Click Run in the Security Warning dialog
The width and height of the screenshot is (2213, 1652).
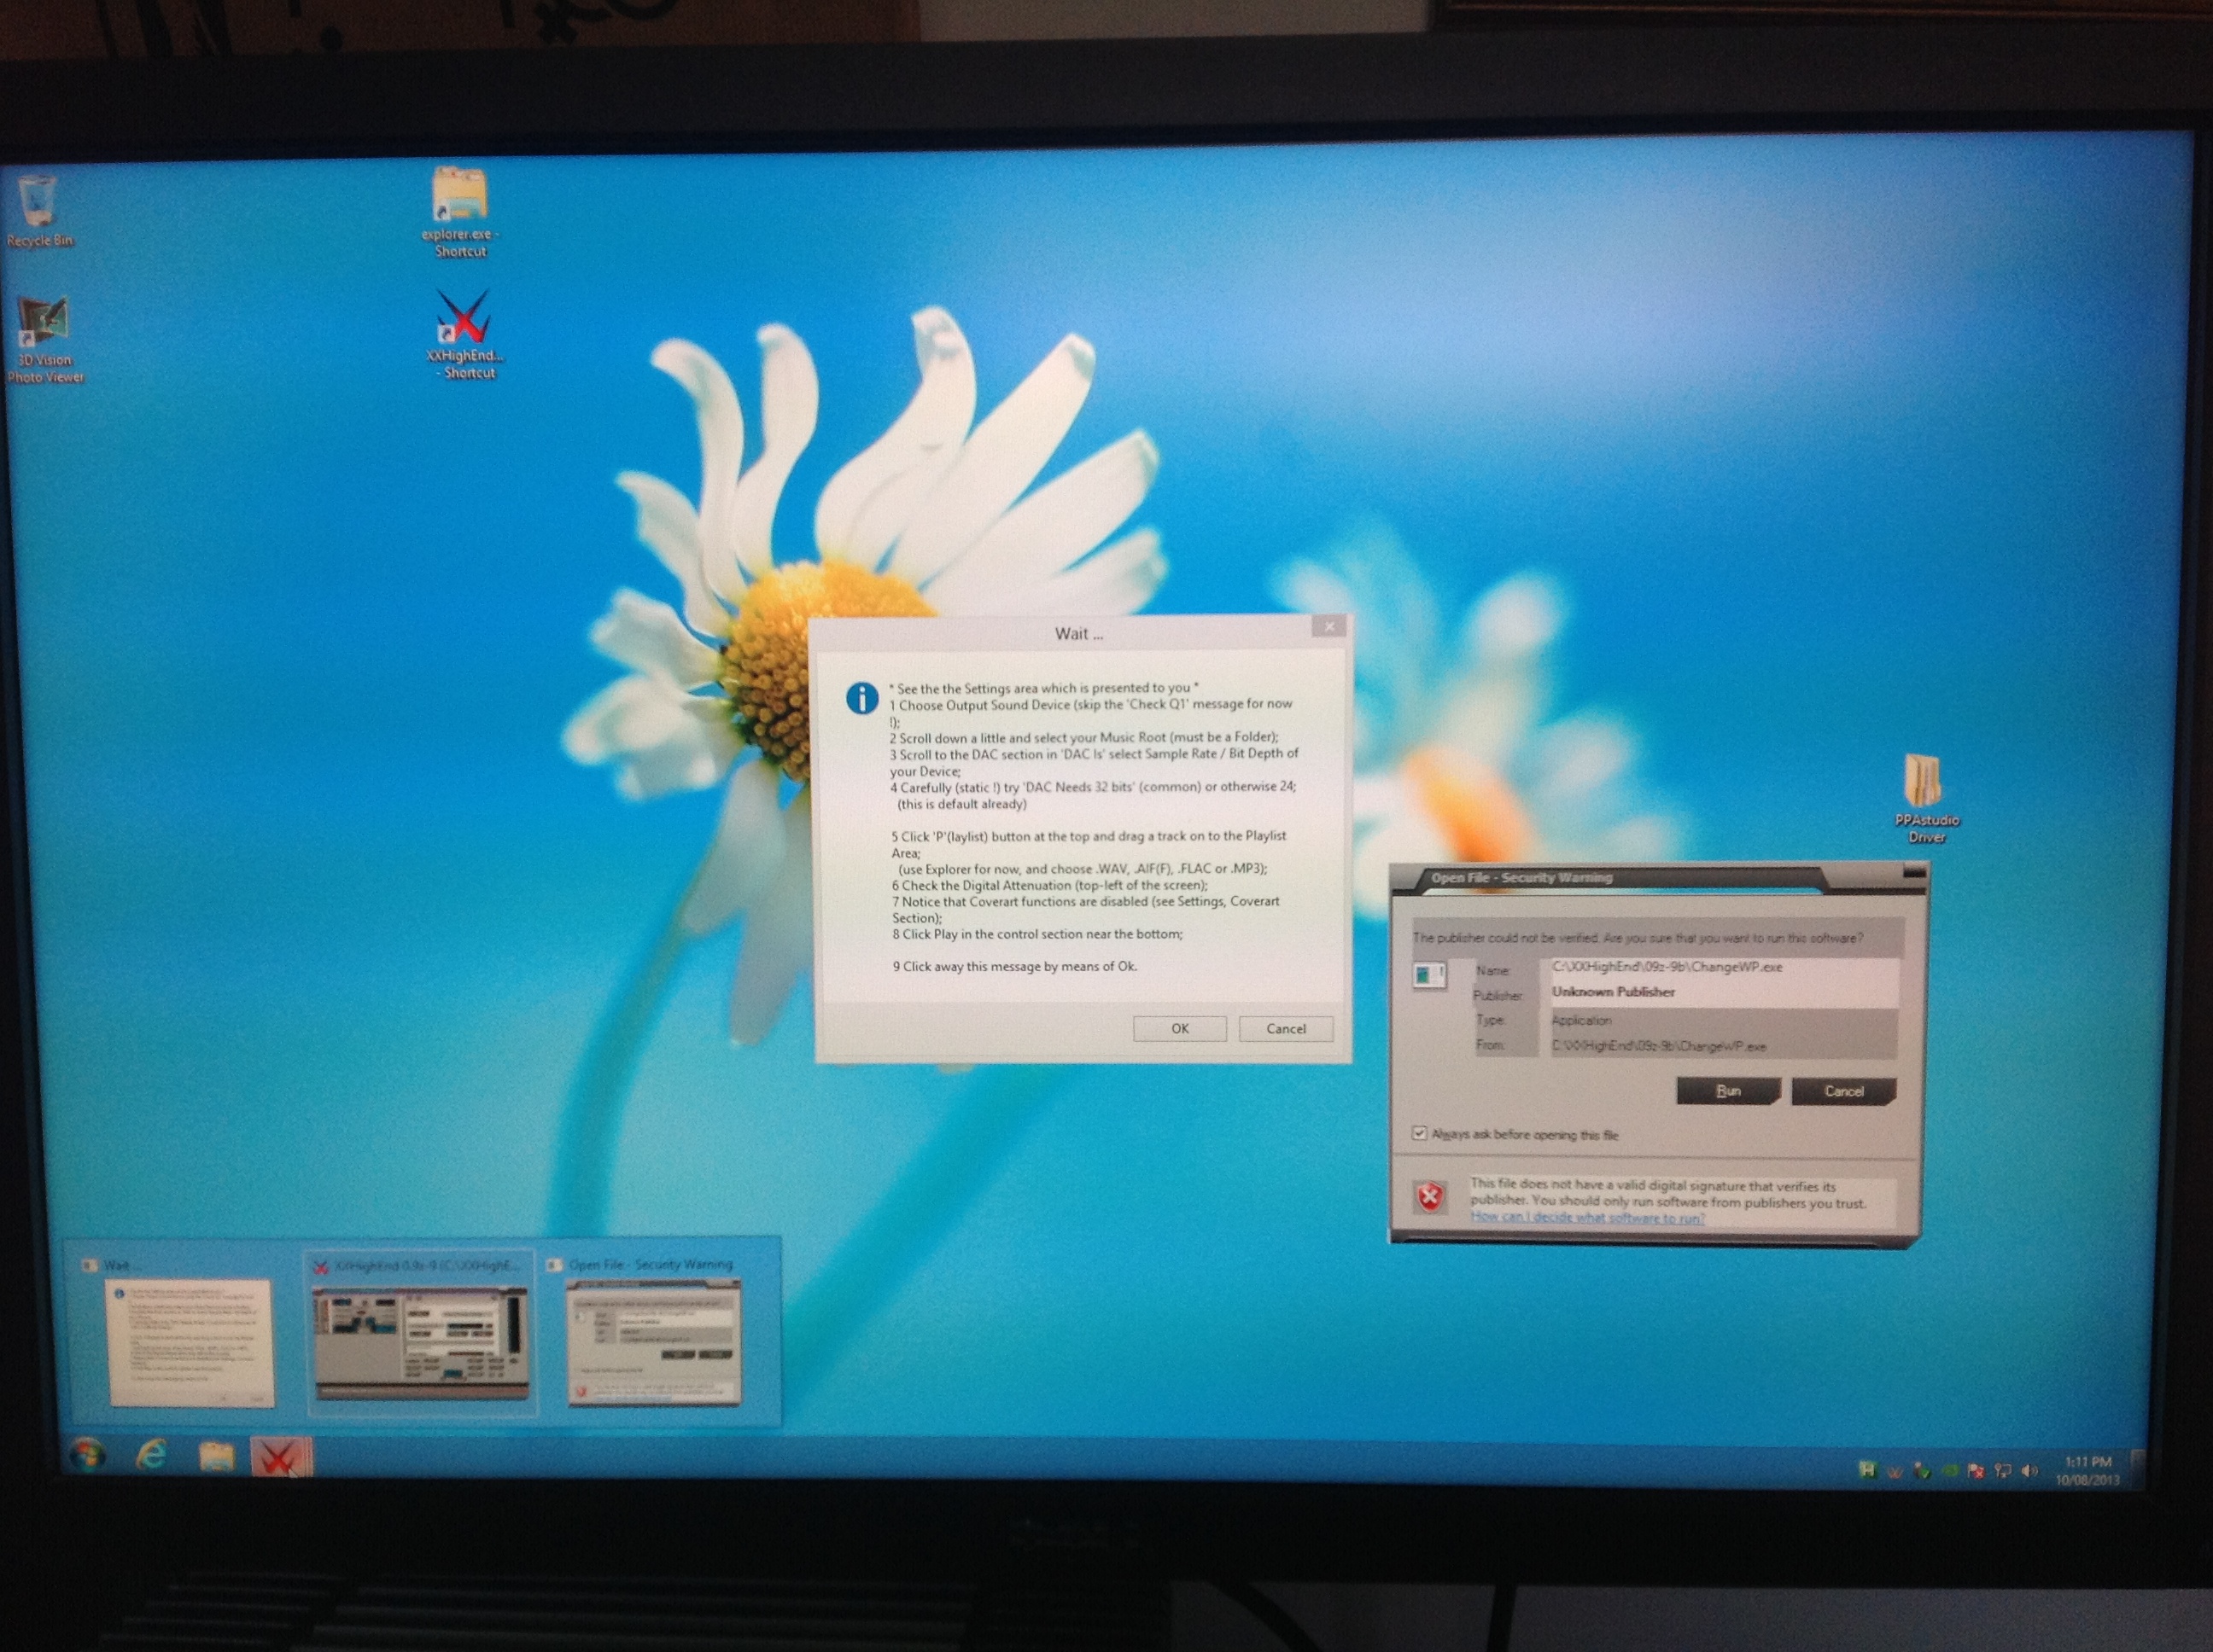point(1728,1091)
